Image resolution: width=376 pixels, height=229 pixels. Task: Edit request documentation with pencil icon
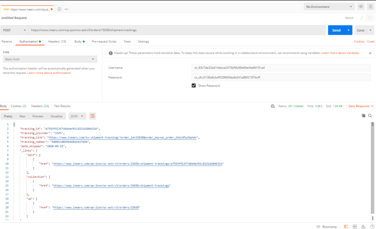pyautogui.click(x=361, y=18)
